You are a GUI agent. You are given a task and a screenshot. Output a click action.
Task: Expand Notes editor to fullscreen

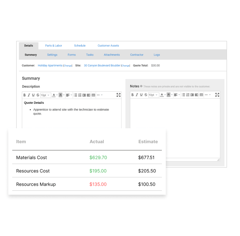(217, 95)
